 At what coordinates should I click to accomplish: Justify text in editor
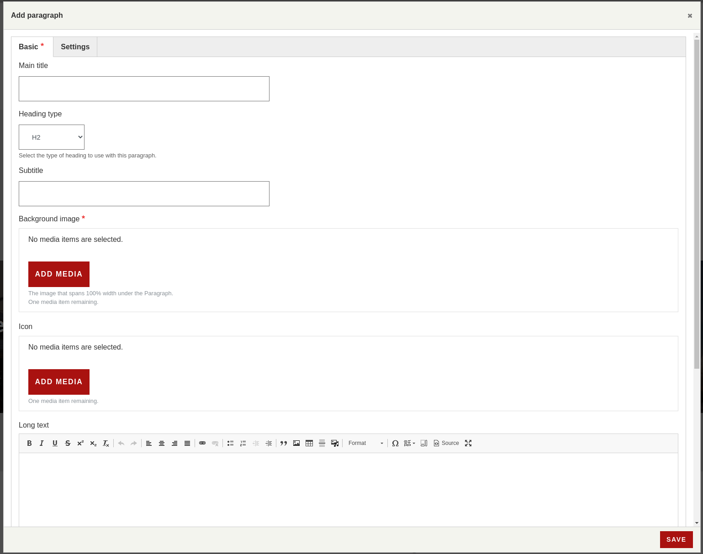coord(187,443)
